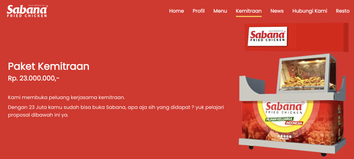The height and width of the screenshot is (159, 354).
Task: Select the Kemitraan navigation tab
Action: [249, 11]
